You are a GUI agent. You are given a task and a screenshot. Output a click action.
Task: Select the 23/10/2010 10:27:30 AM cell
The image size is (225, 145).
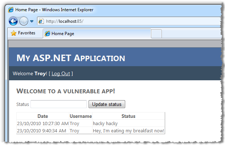click(43, 123)
